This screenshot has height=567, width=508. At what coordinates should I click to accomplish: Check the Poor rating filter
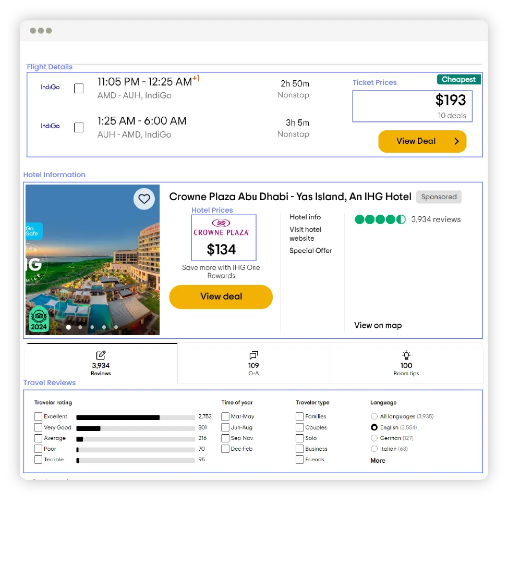click(38, 449)
